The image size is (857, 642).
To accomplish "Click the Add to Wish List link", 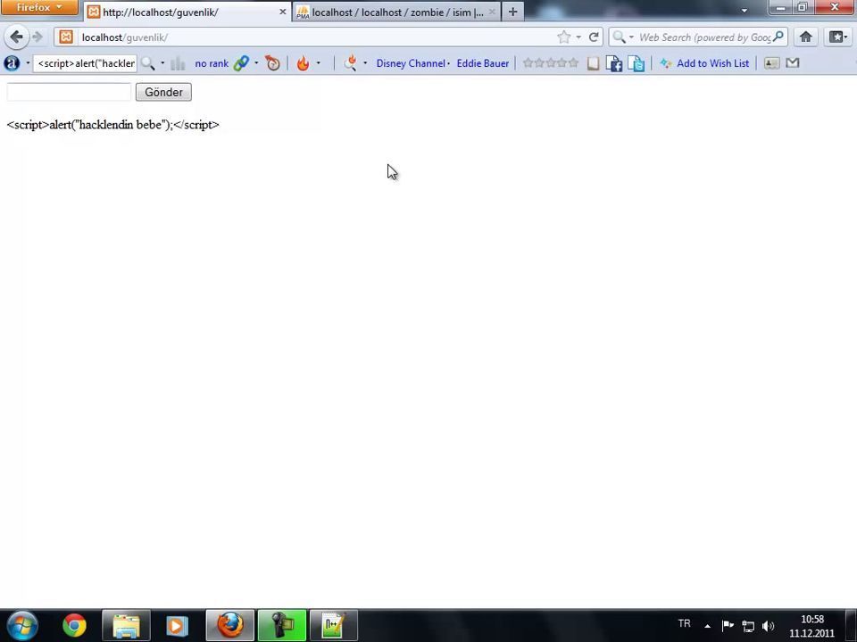I will click(712, 63).
